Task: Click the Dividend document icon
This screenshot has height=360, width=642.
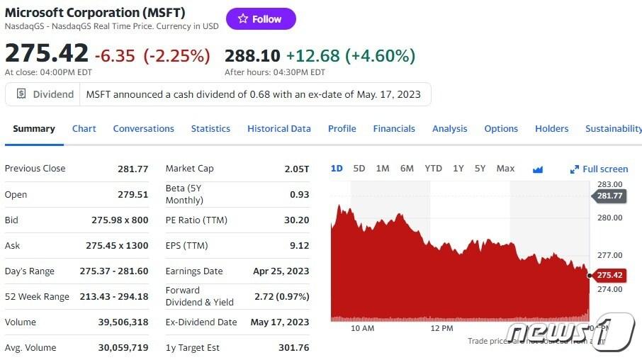Action: (x=21, y=94)
